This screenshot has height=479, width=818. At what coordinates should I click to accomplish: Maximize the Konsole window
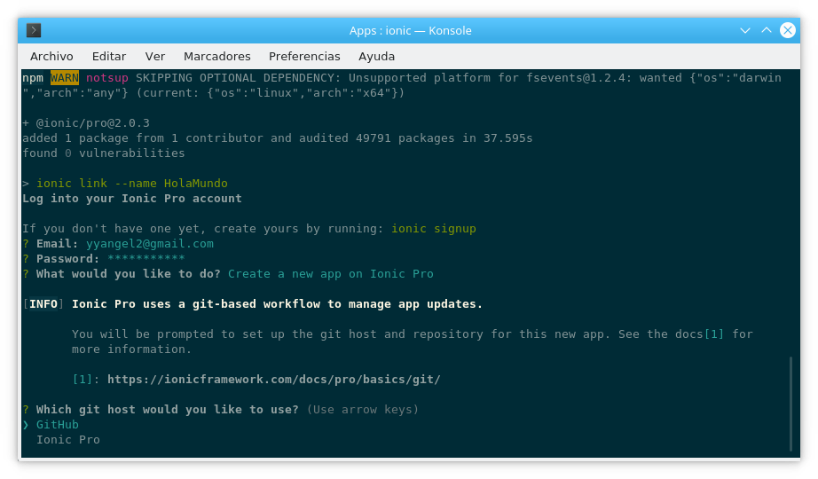pyautogui.click(x=766, y=30)
